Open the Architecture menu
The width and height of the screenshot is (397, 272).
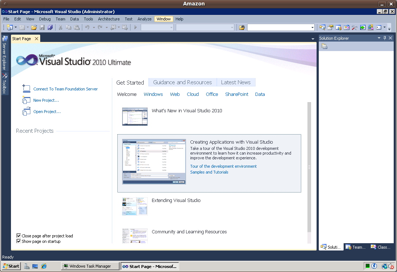[x=109, y=19]
